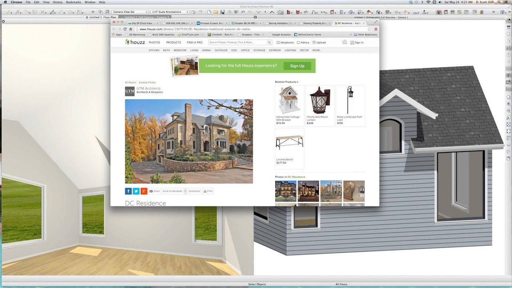The image size is (512, 288).
Task: Click the Open folder icon in Chief Architect toolbar
Action: [215, 12]
